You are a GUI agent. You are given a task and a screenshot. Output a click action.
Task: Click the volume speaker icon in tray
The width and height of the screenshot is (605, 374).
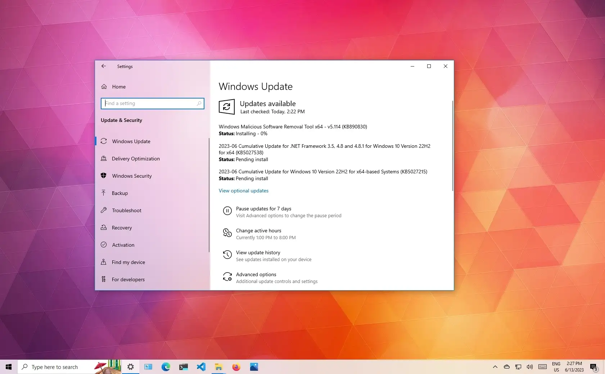coord(530,367)
